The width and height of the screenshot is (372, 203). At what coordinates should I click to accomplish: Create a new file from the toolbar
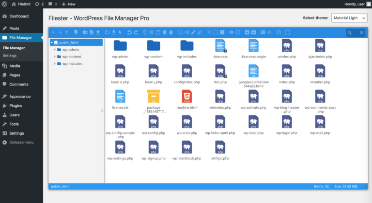(92, 32)
